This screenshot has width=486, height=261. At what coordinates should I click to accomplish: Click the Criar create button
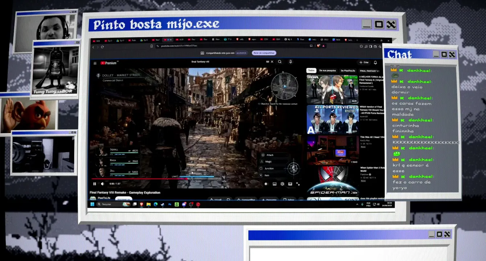coord(364,62)
